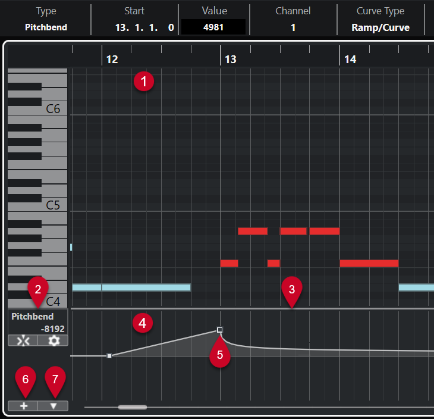434x419 pixels.
Task: Click the Channel value 1
Action: point(293,27)
